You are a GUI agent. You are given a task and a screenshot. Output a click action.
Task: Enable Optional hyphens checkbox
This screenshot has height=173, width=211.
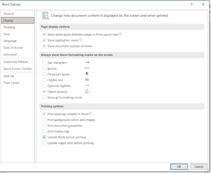click(x=44, y=86)
